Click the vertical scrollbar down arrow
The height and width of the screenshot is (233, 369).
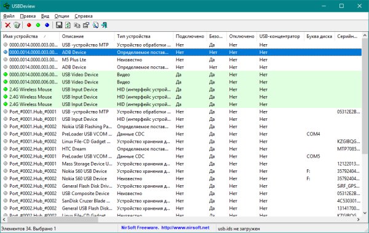pyautogui.click(x=365, y=213)
